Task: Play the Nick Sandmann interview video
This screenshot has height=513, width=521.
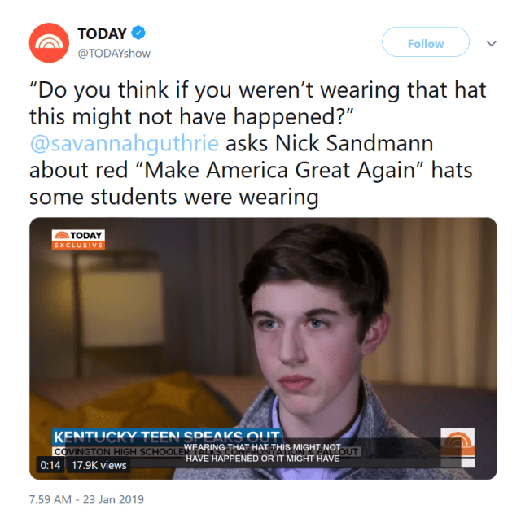Action: tap(263, 349)
